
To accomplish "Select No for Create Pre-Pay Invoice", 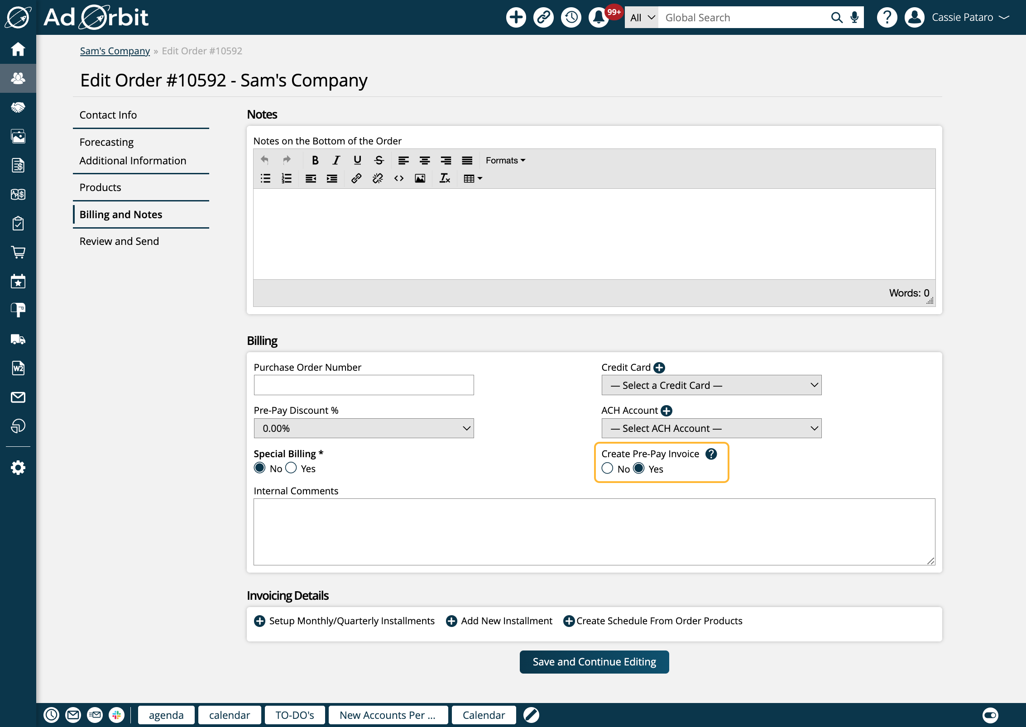I will pos(608,469).
